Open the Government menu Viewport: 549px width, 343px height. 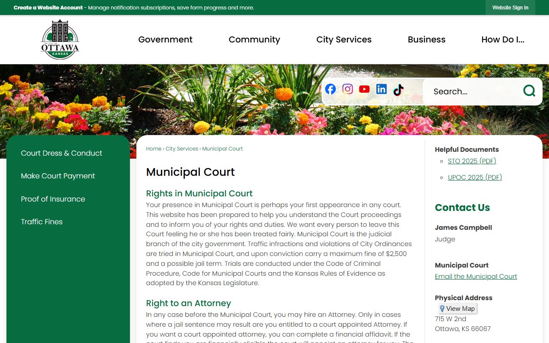point(165,39)
